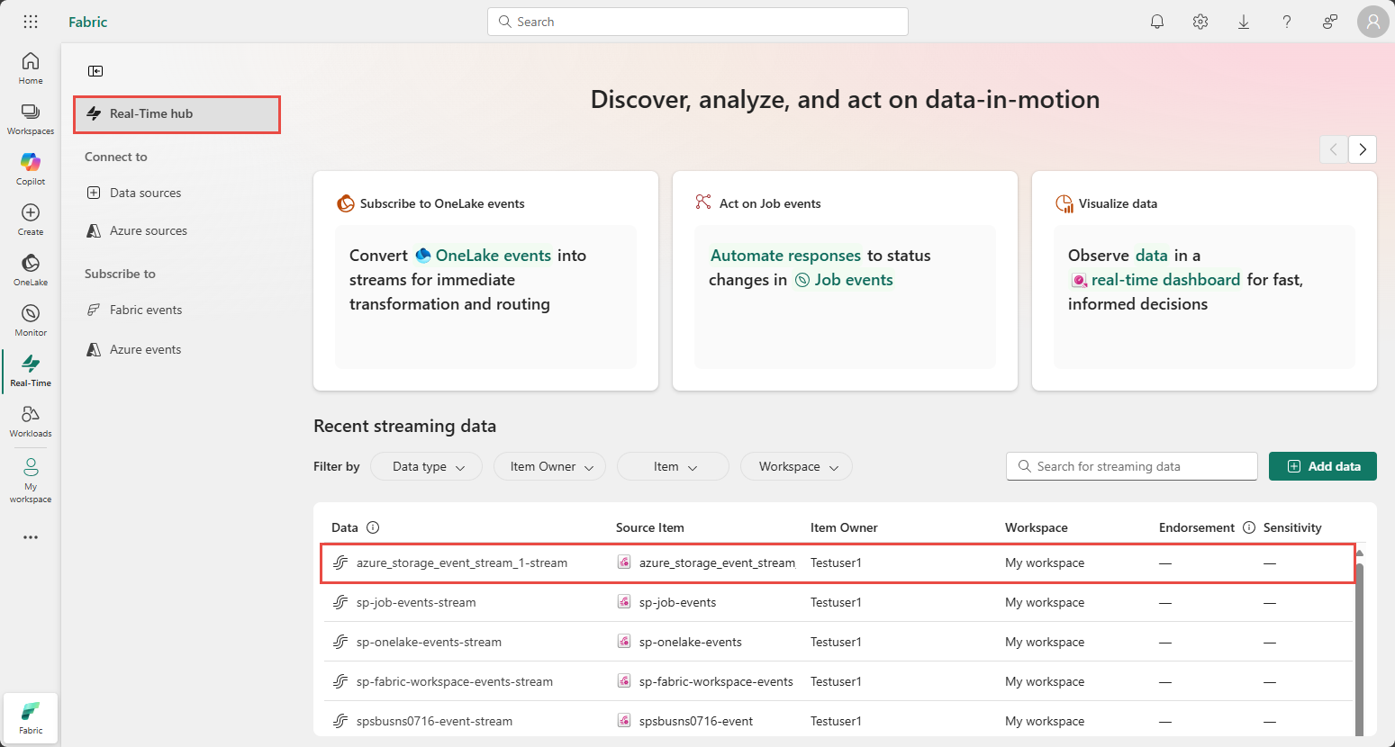Image resolution: width=1395 pixels, height=747 pixels.
Task: Open sp-fabric-workspace-events-stream entry
Action: [x=455, y=681]
